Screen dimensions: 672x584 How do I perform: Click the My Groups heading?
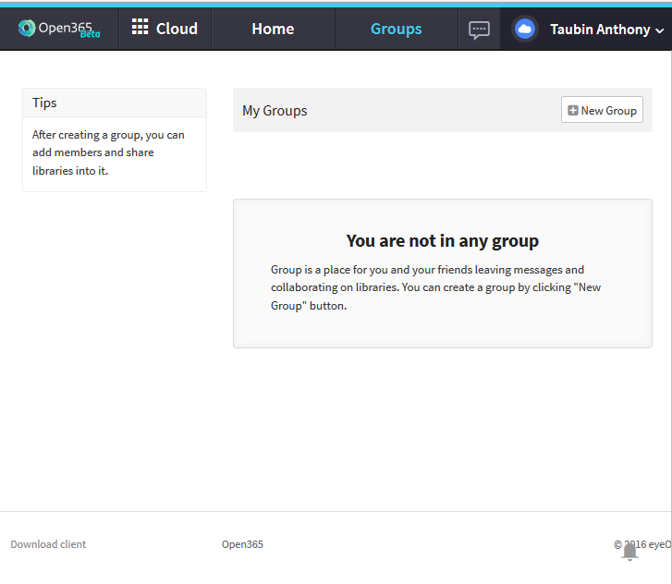coord(275,111)
